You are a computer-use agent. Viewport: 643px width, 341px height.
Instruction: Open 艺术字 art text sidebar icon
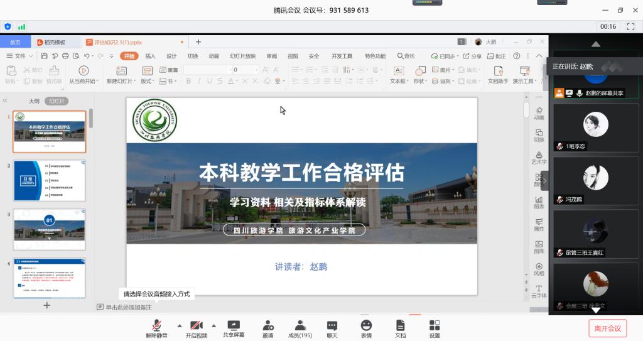tap(539, 158)
